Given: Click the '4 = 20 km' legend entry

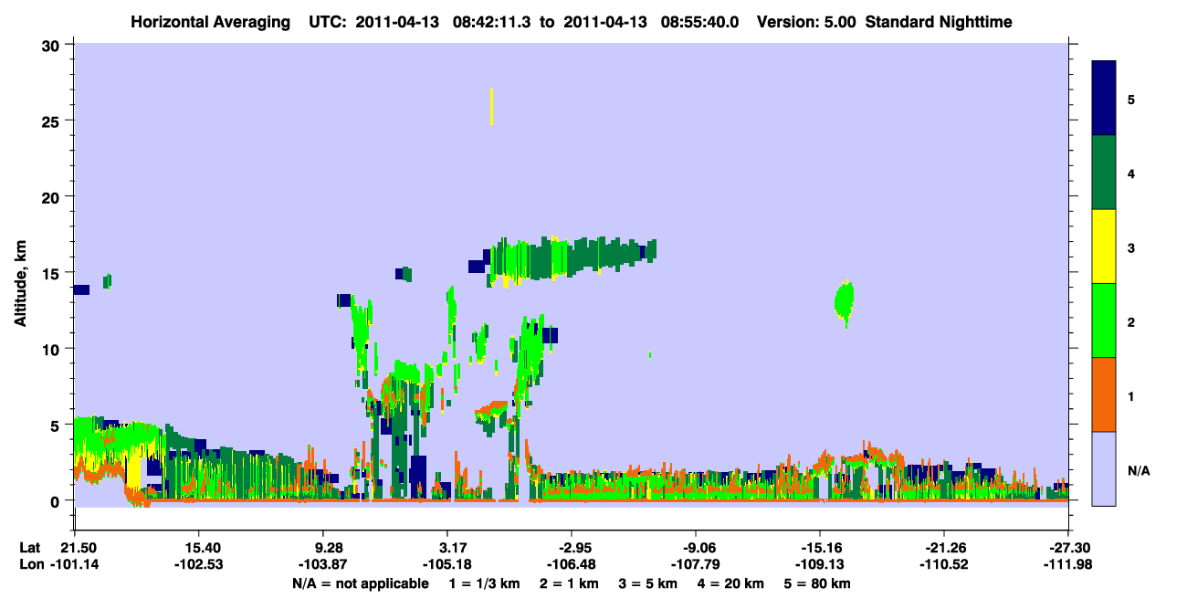Looking at the screenshot, I should pyautogui.click(x=730, y=583).
